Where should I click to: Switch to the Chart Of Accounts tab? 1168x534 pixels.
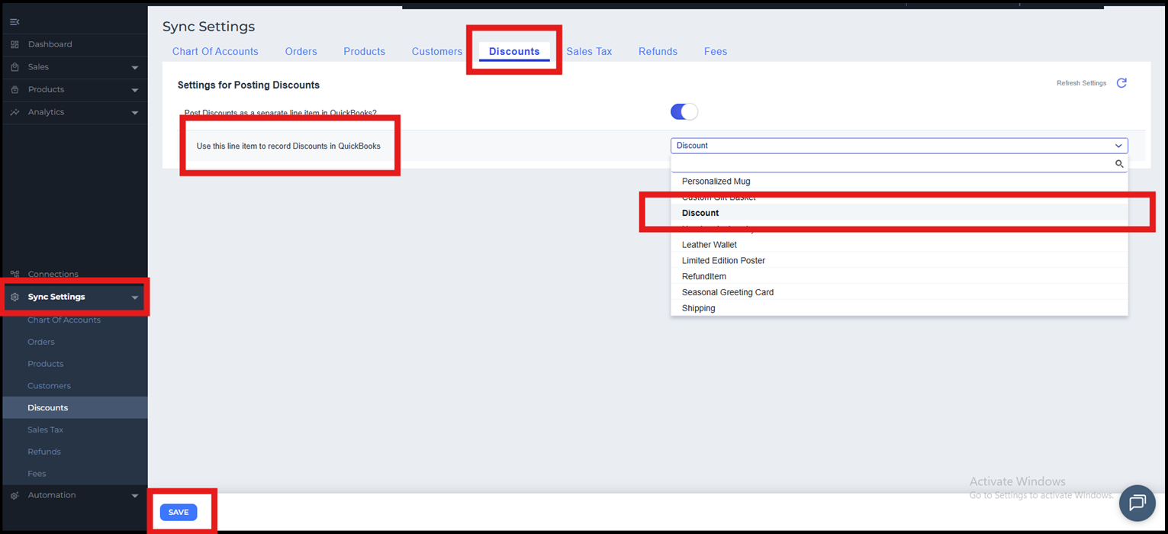[215, 52]
